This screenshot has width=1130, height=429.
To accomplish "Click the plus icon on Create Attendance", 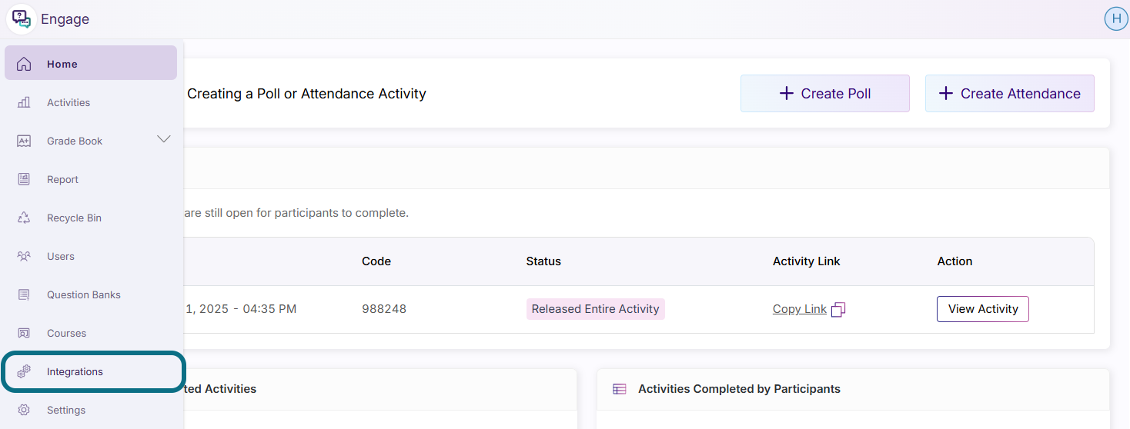I will [x=946, y=93].
